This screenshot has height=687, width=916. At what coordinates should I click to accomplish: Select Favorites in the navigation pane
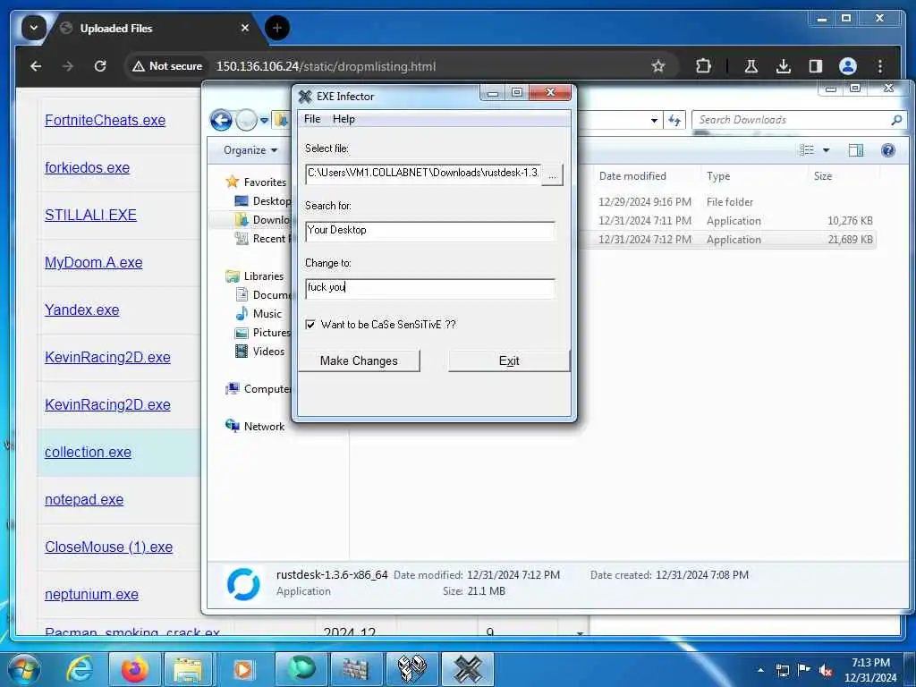[x=256, y=182]
